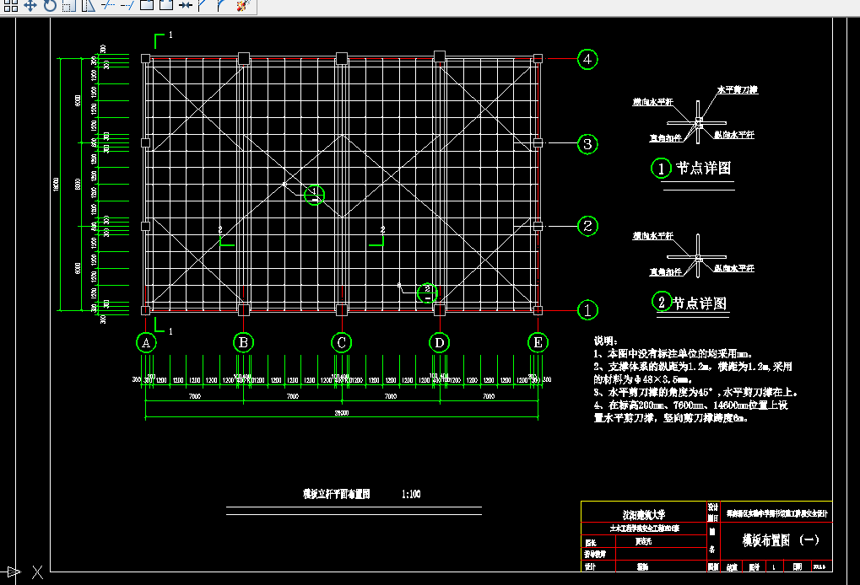Select the title text '2 节点详图'
Image resolution: width=860 pixels, height=585 pixels.
(x=690, y=303)
